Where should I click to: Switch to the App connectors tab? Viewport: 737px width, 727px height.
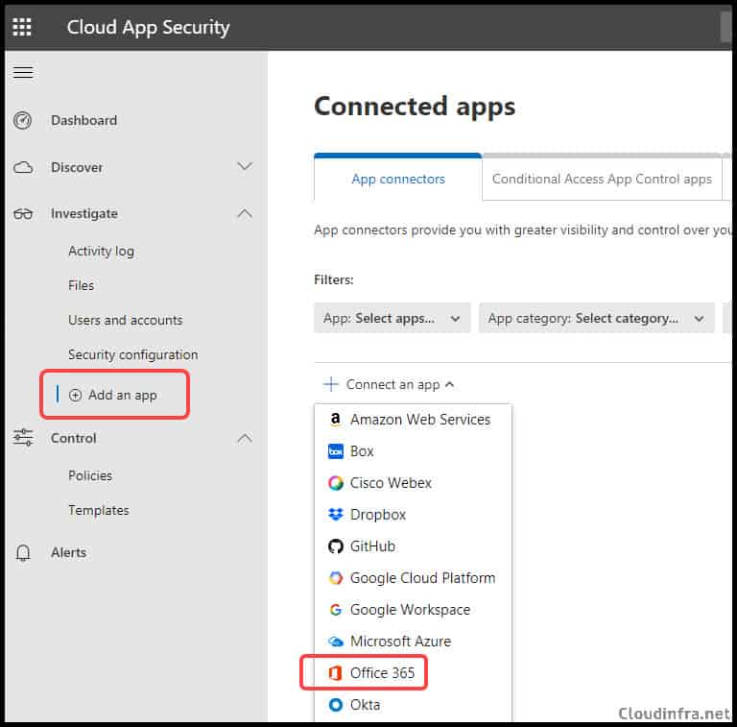397,179
